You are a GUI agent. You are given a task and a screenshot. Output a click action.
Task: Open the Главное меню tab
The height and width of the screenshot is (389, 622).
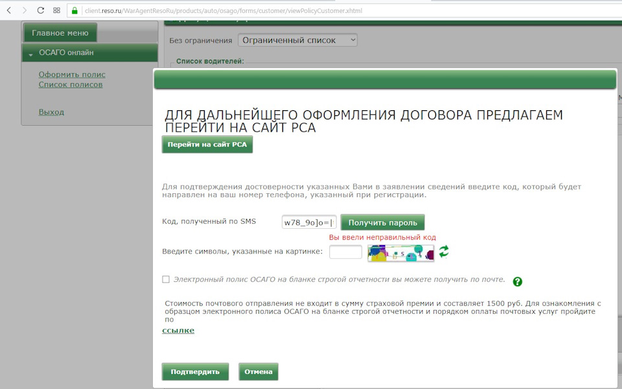tap(60, 33)
